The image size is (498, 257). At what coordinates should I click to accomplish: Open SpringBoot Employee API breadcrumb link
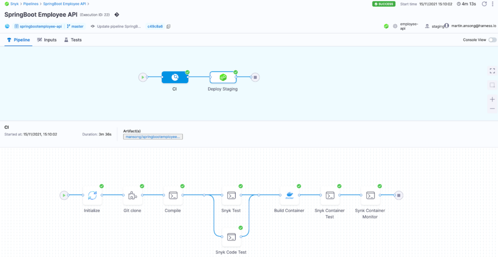[65, 4]
